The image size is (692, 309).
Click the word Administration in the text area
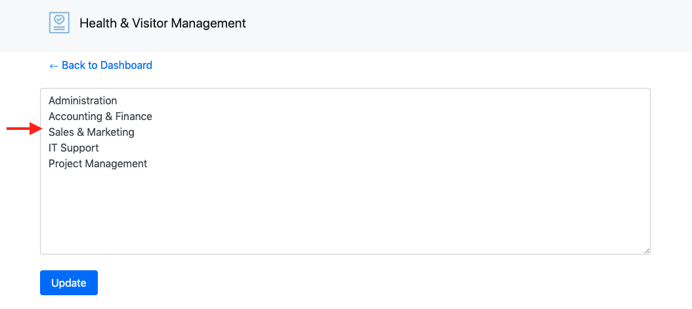click(x=83, y=100)
